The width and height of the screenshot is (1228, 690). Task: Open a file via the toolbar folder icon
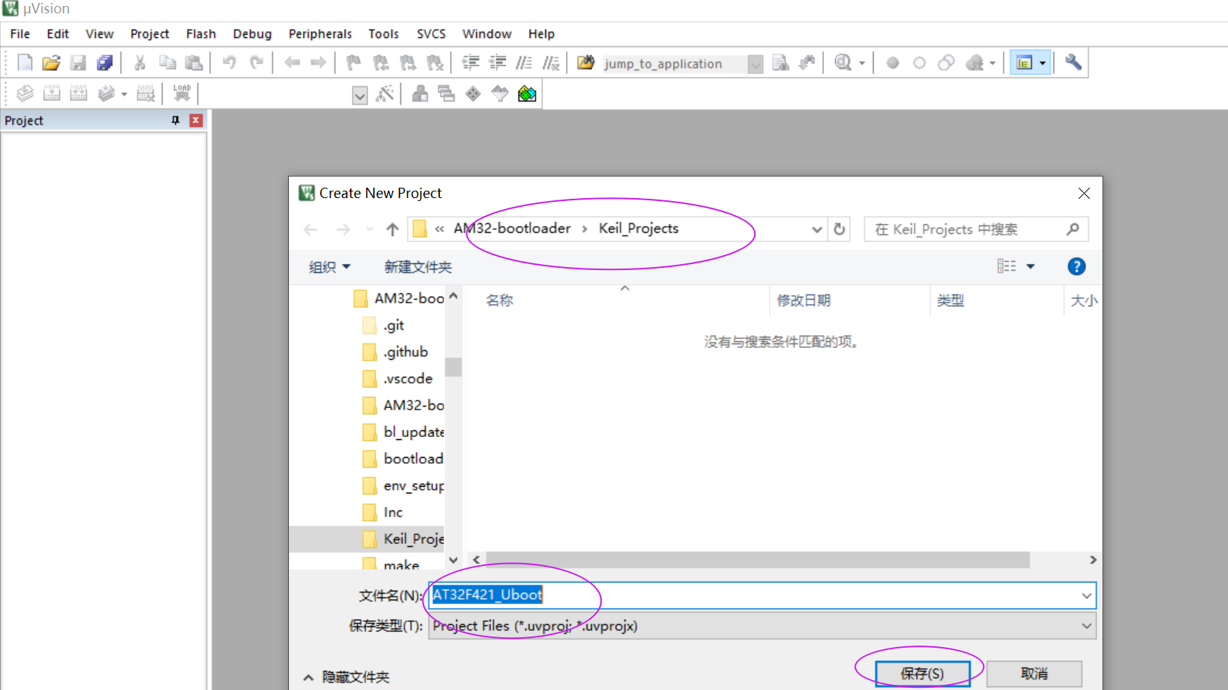[51, 63]
